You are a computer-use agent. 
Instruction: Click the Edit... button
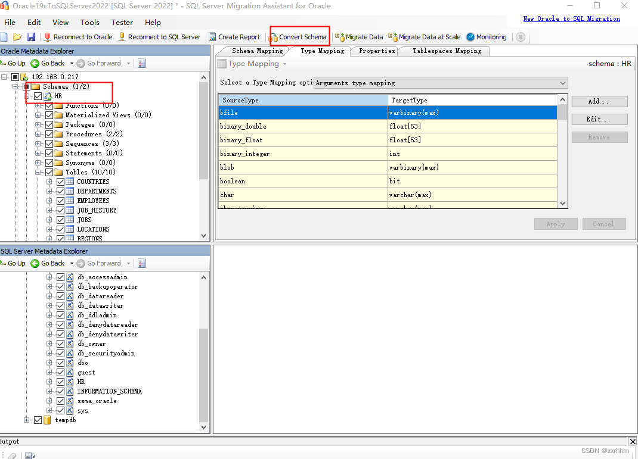(x=599, y=119)
